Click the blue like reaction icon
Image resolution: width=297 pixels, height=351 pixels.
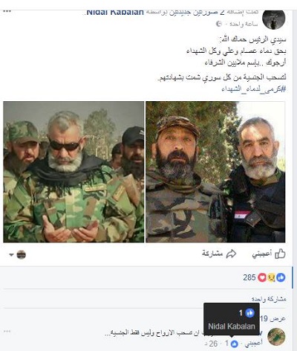coord(281,277)
